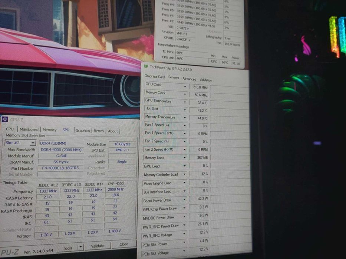
Task: Click the Tj. Max value 90°C
Action: pyautogui.click(x=191, y=53)
